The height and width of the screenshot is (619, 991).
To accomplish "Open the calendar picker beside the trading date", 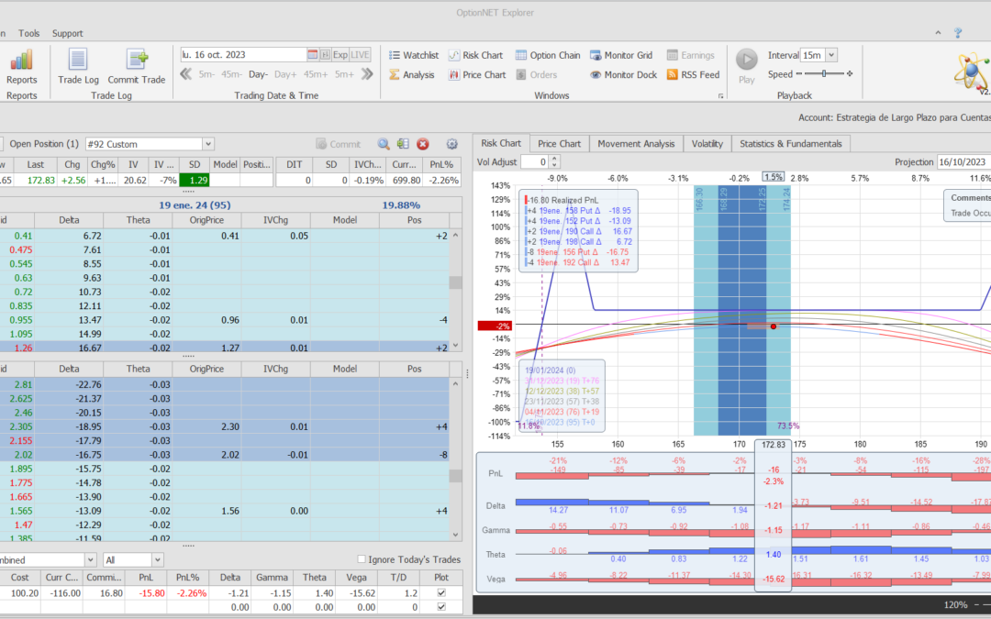I will (x=312, y=55).
